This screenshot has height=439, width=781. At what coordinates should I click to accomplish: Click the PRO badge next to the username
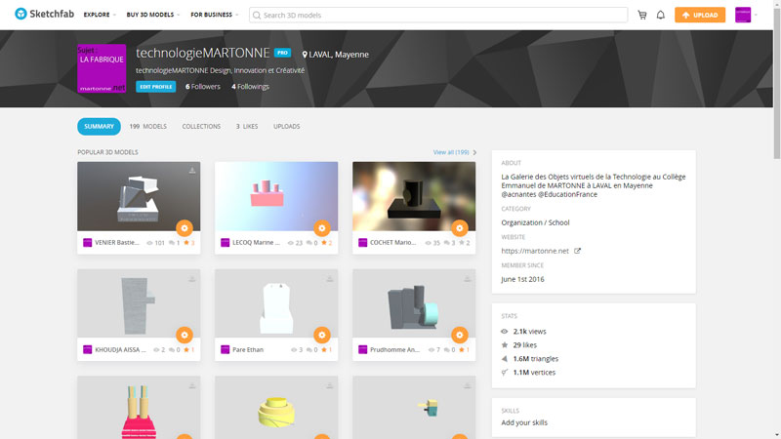point(282,53)
